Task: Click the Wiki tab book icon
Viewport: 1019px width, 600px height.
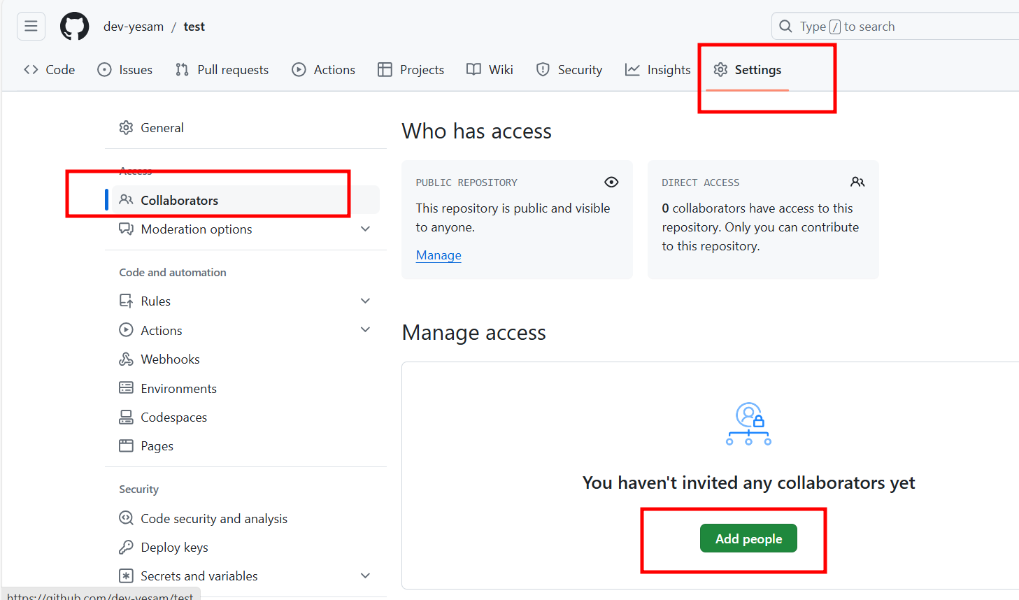Action: [x=473, y=69]
